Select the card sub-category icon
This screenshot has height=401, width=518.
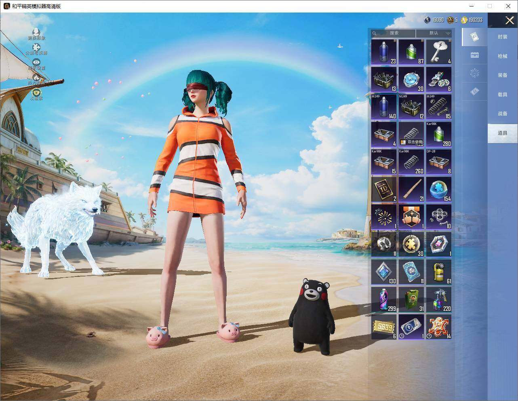pos(475,37)
